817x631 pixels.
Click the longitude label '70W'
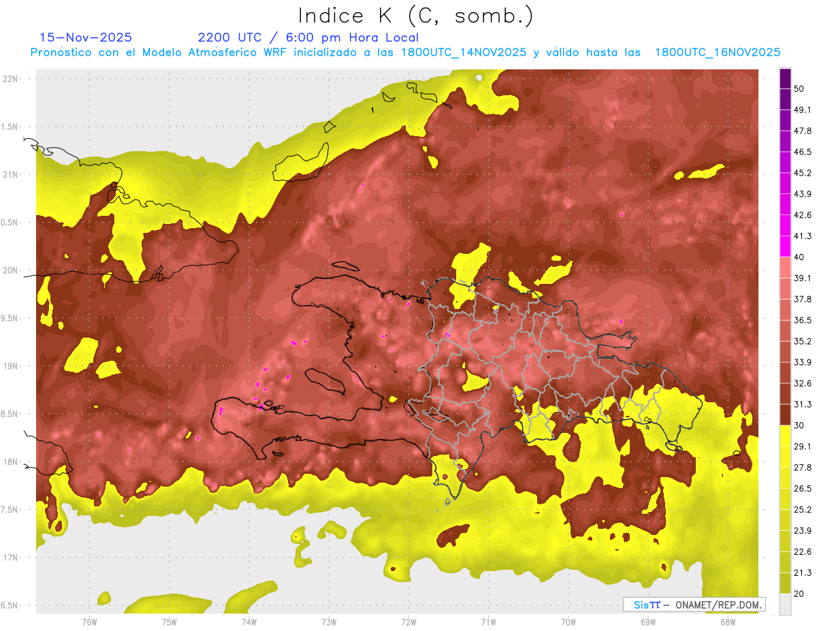click(x=568, y=622)
